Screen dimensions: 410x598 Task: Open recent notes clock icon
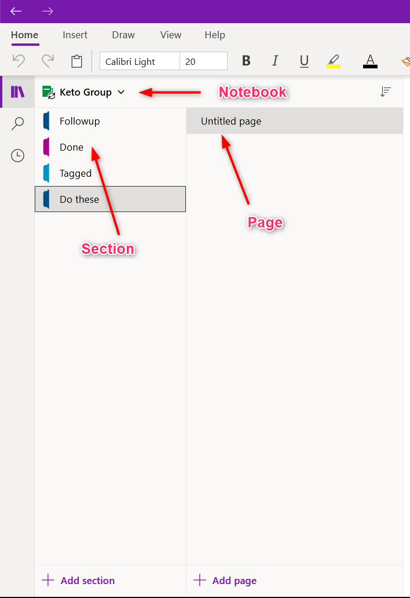[17, 156]
